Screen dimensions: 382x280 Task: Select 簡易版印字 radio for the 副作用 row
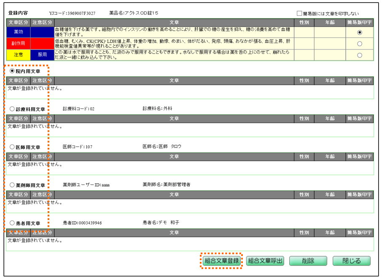pyautogui.click(x=359, y=43)
